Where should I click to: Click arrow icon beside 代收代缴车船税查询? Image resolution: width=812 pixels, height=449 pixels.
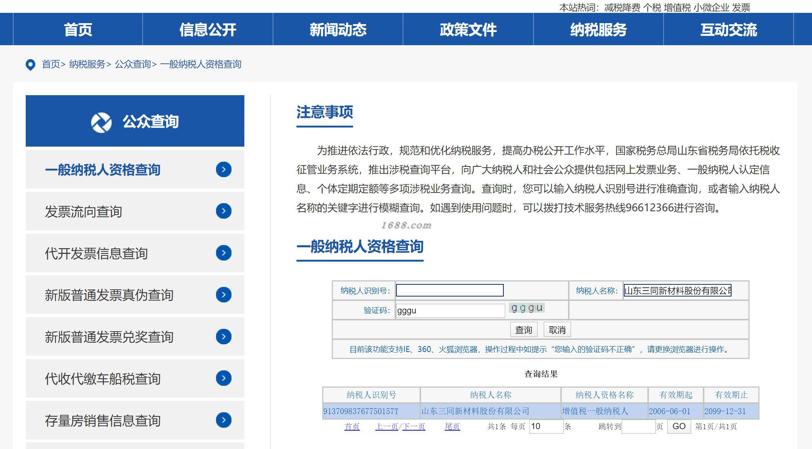(x=223, y=378)
